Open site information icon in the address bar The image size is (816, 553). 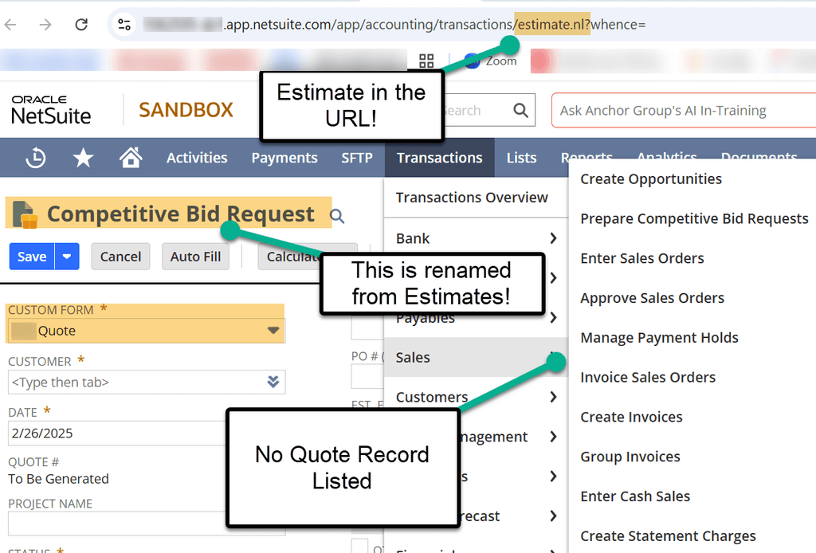(124, 25)
